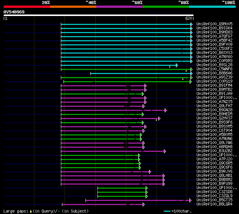Click the cyan =100char. scale swatch
239x214 pixels.
tap(167, 211)
